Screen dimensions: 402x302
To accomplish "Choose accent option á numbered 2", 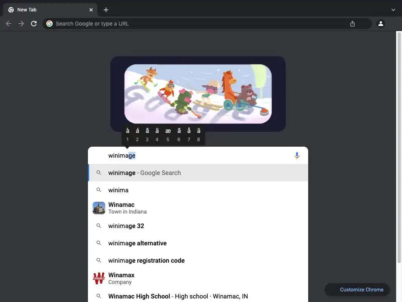I will 137,135.
